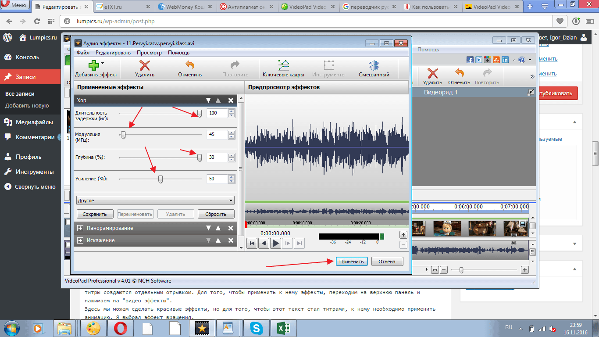Open VideoPad help question-mark icon

coord(522,60)
